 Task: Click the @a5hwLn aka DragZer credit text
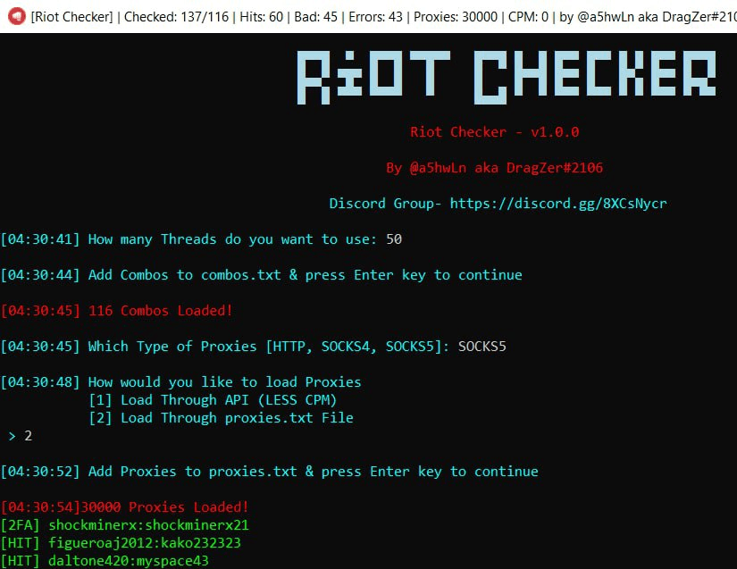click(x=497, y=167)
